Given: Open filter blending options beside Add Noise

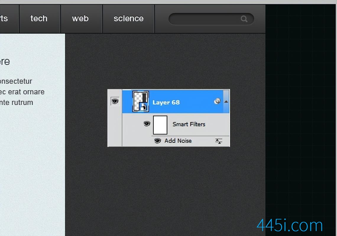Looking at the screenshot, I should click(x=218, y=141).
